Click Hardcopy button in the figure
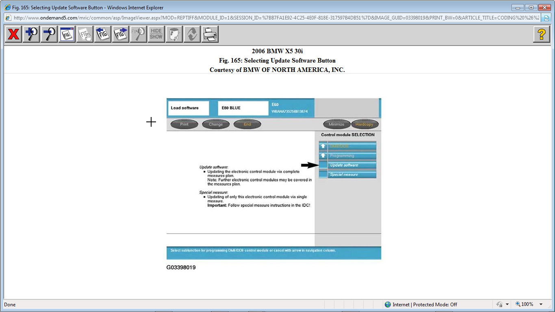 click(365, 124)
